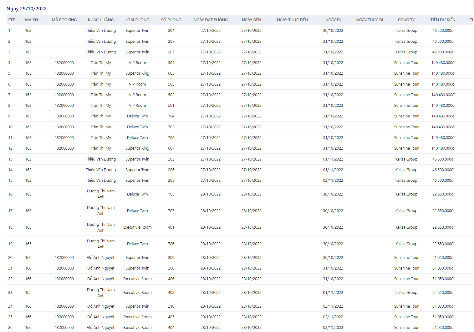
Task: Click the CÔNG TY column header
Action: click(406, 20)
